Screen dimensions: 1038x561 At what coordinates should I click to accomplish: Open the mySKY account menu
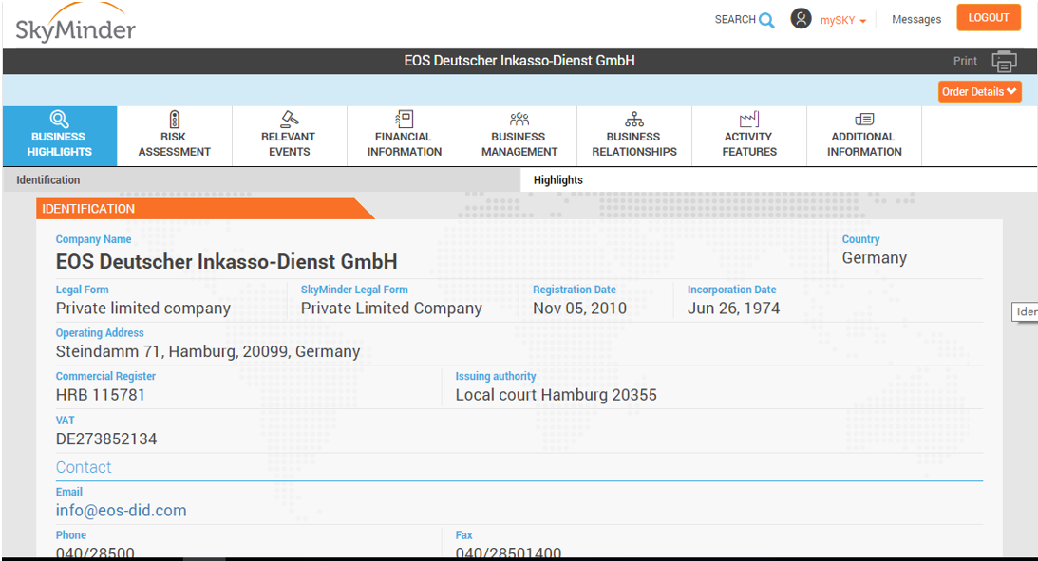pyautogui.click(x=843, y=20)
